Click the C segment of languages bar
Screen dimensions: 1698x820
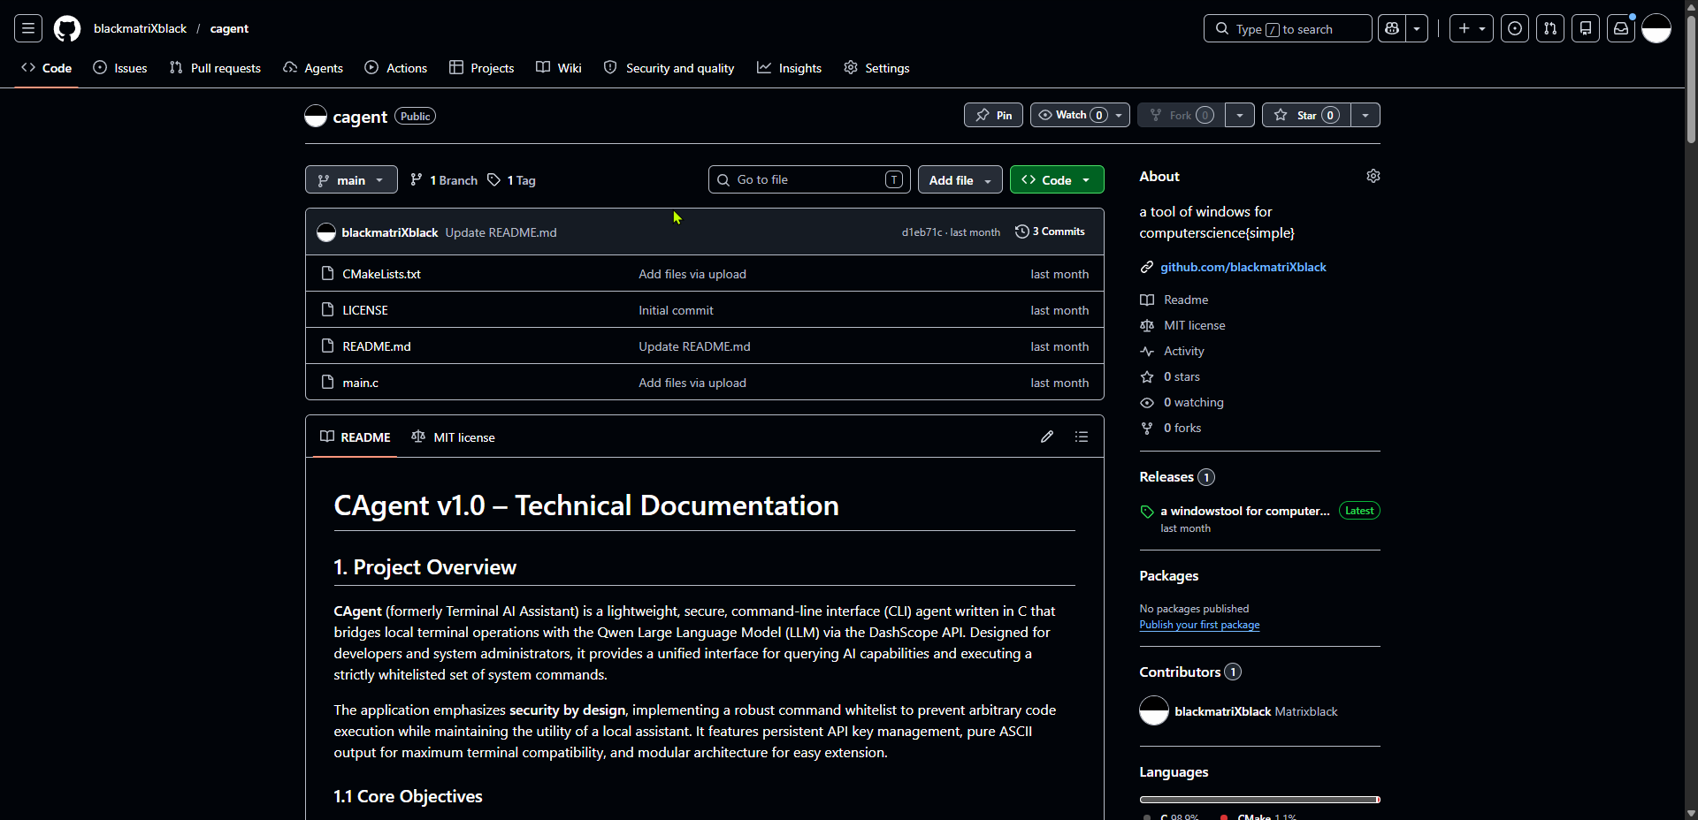1258,800
